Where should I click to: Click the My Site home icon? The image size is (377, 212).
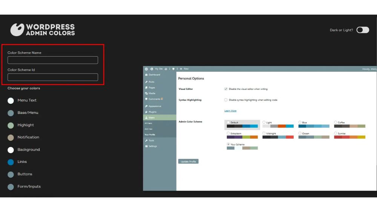[152, 69]
